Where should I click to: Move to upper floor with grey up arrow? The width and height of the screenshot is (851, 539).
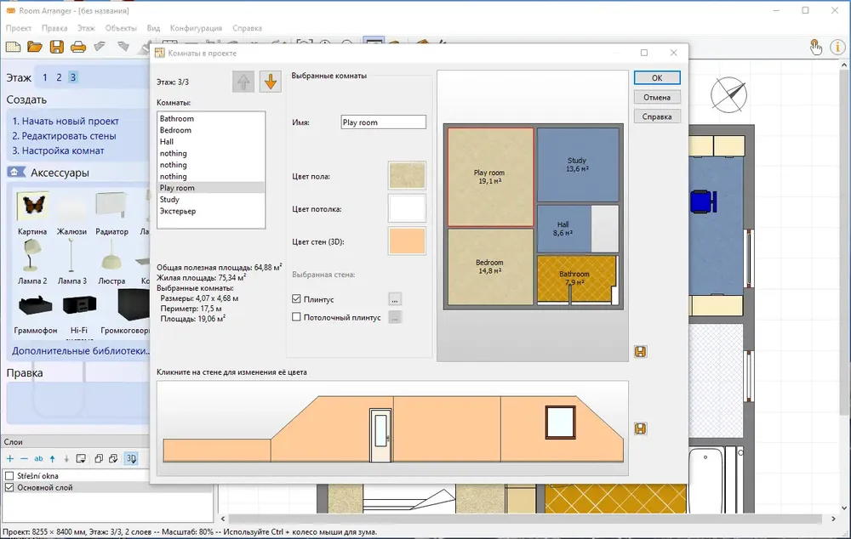pos(243,82)
